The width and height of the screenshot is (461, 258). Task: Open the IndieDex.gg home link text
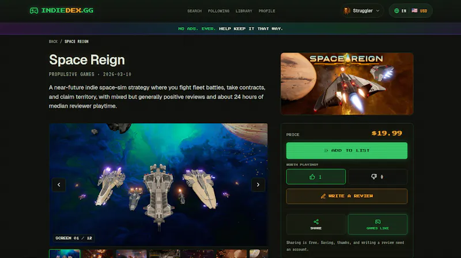(x=67, y=10)
